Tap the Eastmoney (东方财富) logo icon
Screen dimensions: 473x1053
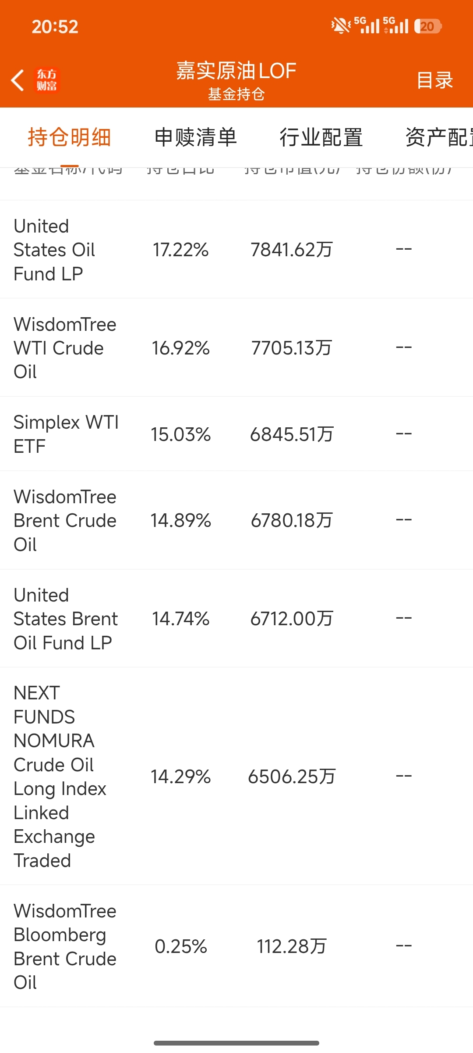[x=46, y=80]
